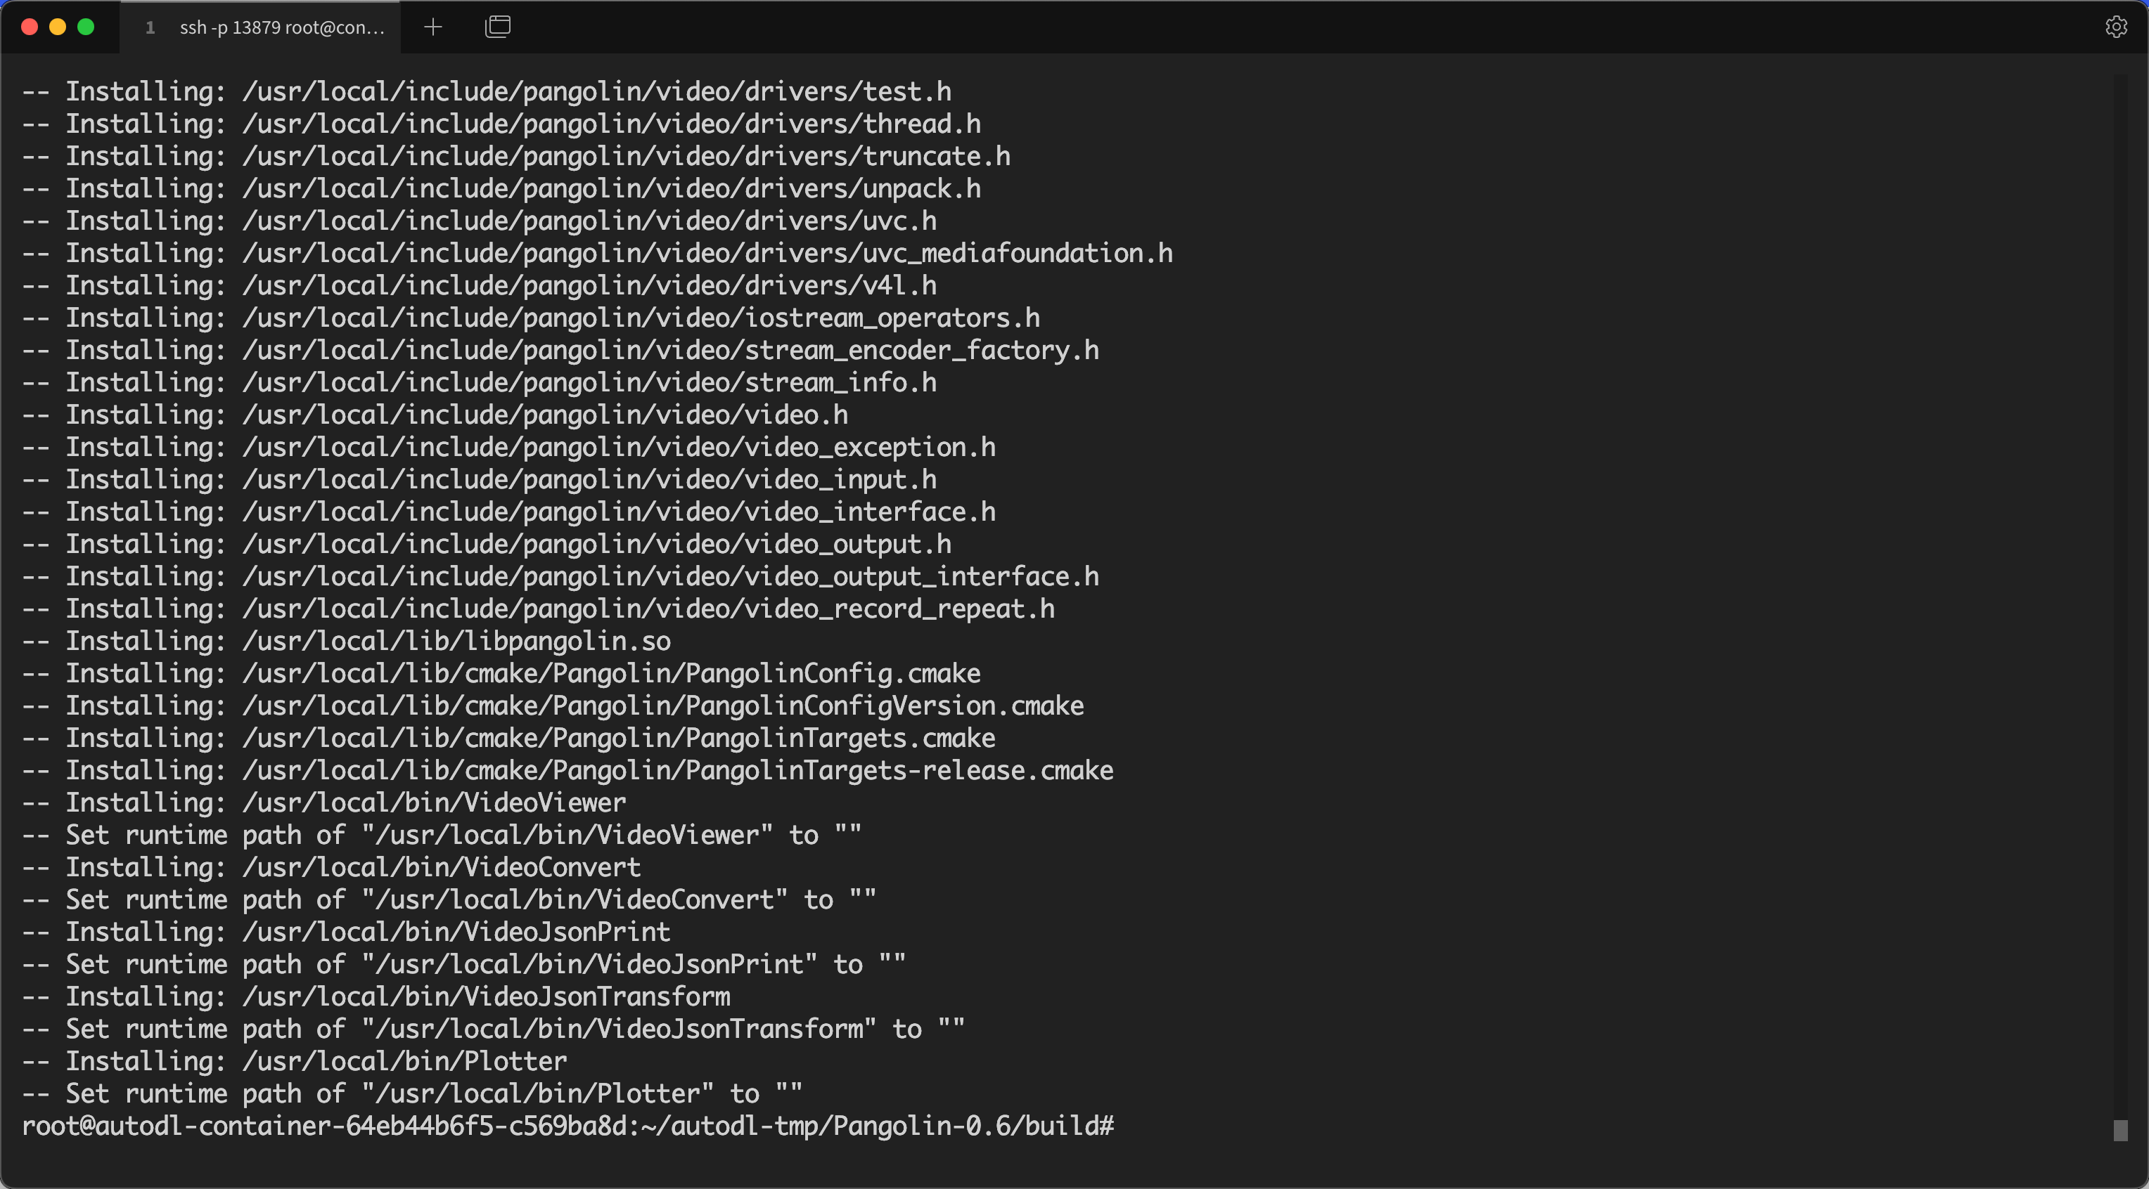Click the line installing video_input.h
The height and width of the screenshot is (1189, 2149).
(x=479, y=479)
